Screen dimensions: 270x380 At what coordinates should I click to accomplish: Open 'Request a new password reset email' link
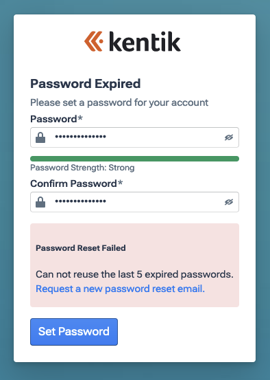(x=120, y=289)
